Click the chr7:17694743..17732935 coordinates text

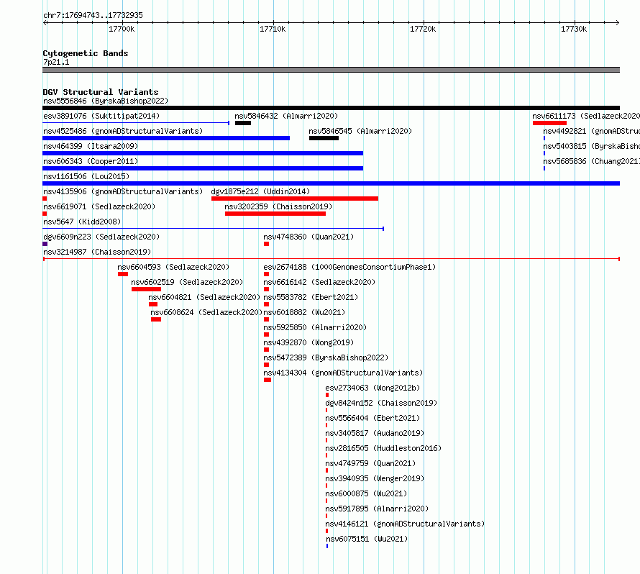click(x=93, y=16)
